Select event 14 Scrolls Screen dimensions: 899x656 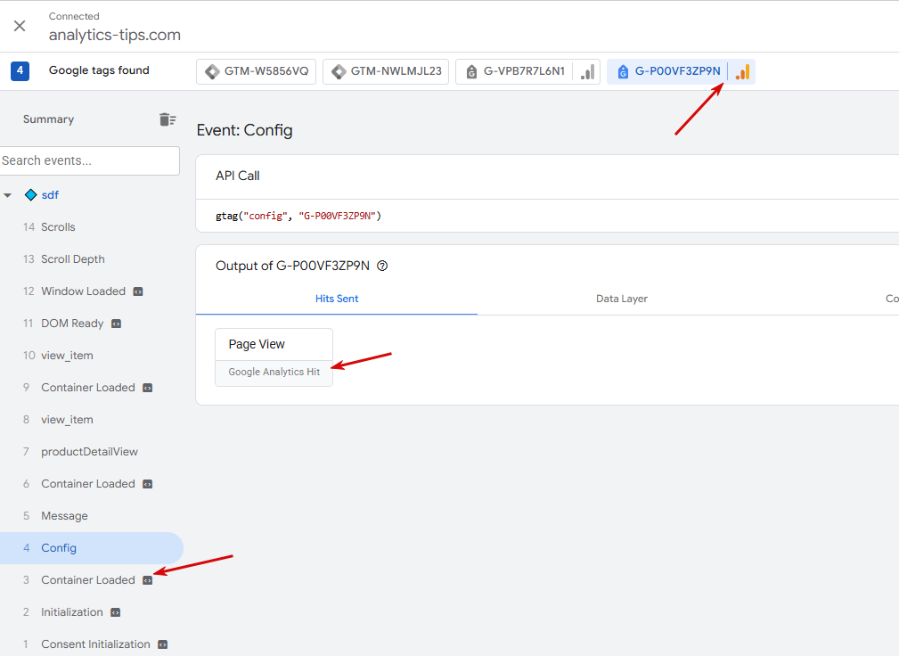coord(92,227)
